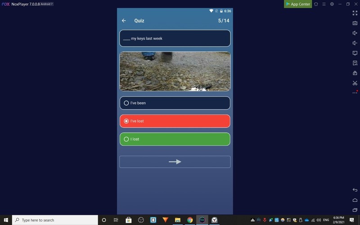
Task: Go back using the Quiz arrow
Action: [124, 21]
